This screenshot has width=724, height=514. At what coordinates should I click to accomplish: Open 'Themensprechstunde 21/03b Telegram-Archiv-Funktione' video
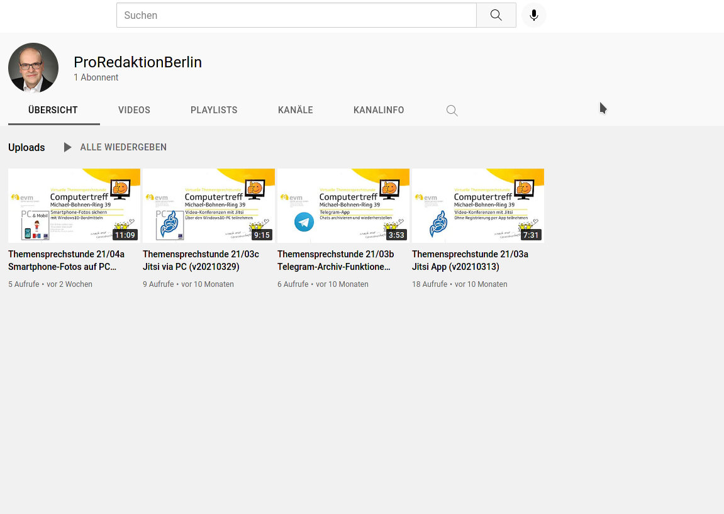point(335,260)
